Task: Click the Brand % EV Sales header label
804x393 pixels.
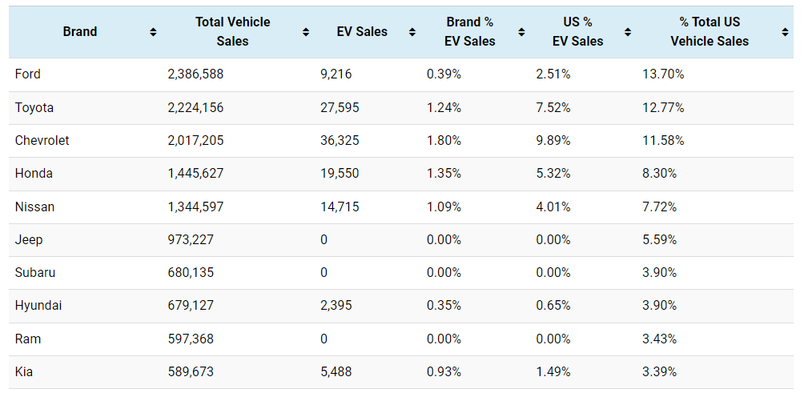Action: (470, 32)
